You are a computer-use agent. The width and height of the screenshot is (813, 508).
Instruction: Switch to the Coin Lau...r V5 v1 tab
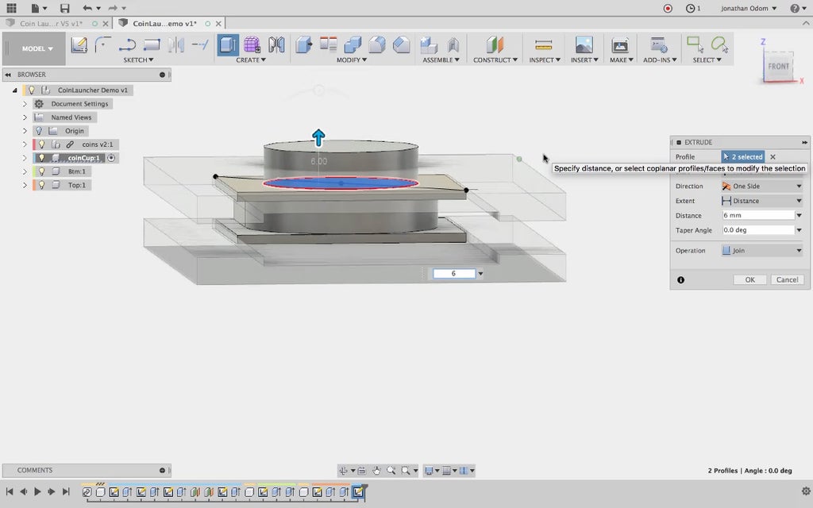pos(49,23)
